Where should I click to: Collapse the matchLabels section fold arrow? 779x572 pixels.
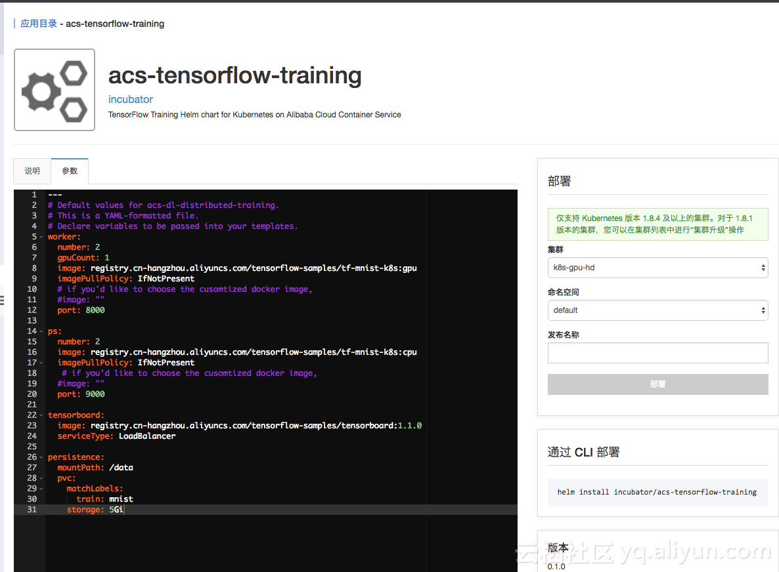click(x=41, y=489)
